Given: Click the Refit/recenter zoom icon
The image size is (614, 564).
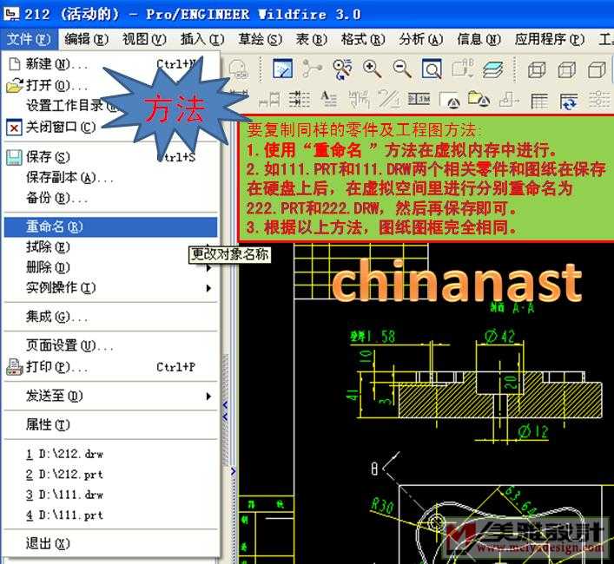Looking at the screenshot, I should tap(342, 69).
